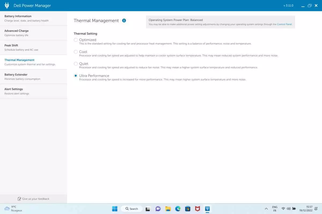The width and height of the screenshot is (322, 214).
Task: Click the Dell Power Manager taskbar icon
Action: coord(207,209)
